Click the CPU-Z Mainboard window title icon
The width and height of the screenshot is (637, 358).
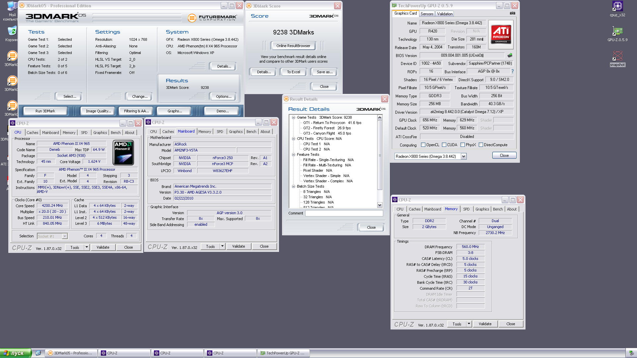[x=148, y=122]
